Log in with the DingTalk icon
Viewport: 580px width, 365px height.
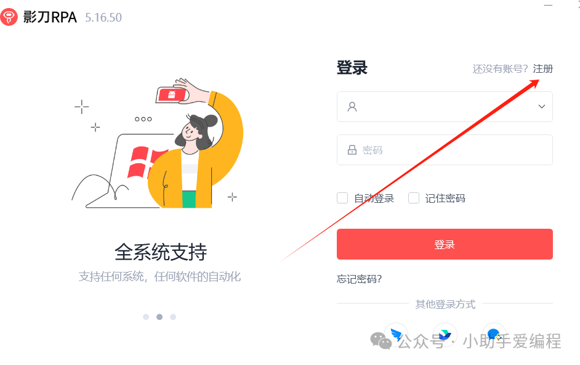pos(396,335)
